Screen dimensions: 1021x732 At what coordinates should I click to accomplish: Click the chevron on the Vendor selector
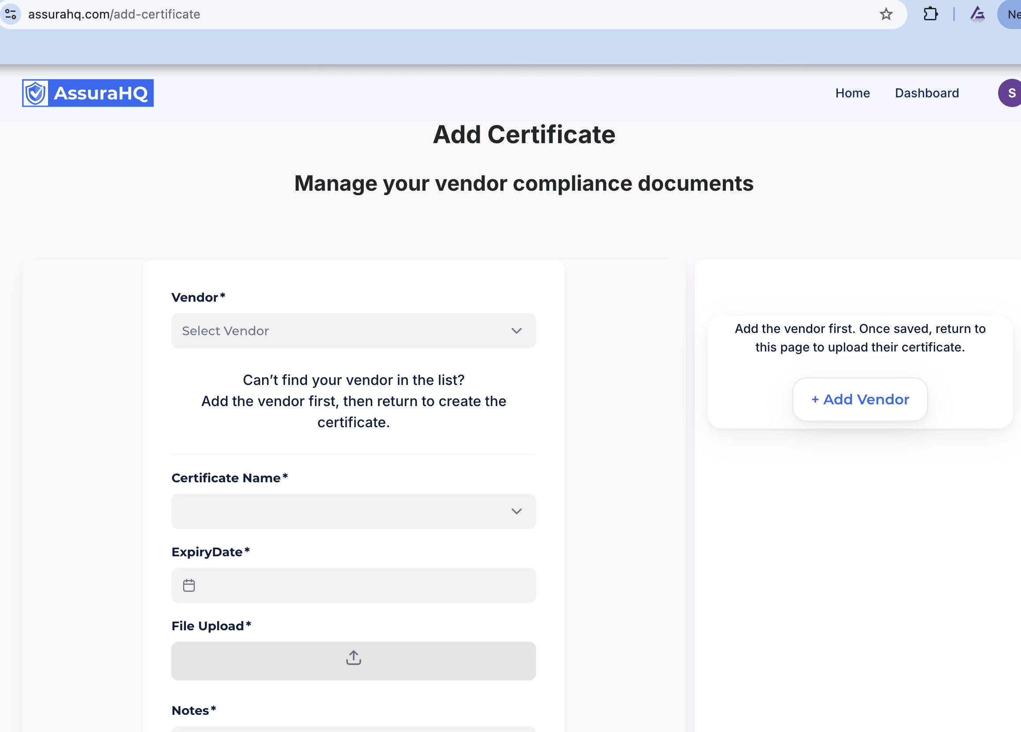coord(517,331)
